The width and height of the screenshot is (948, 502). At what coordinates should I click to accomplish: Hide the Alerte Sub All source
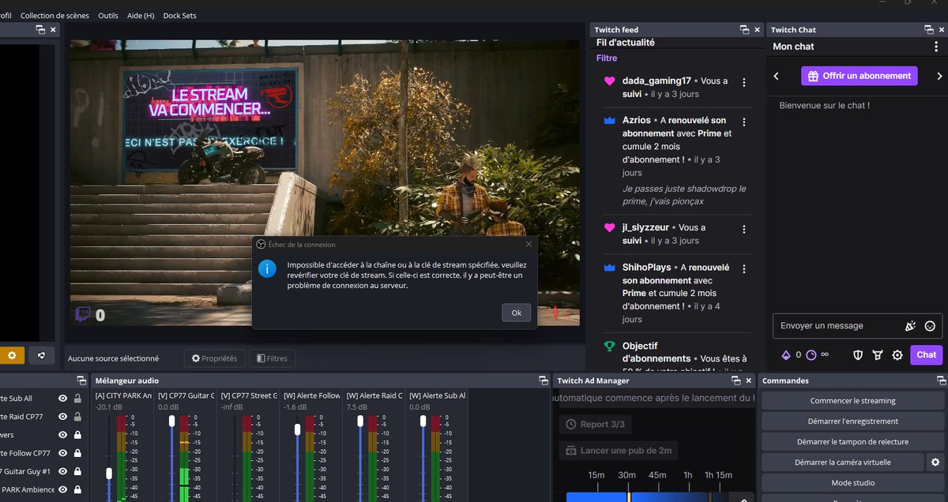tap(62, 399)
